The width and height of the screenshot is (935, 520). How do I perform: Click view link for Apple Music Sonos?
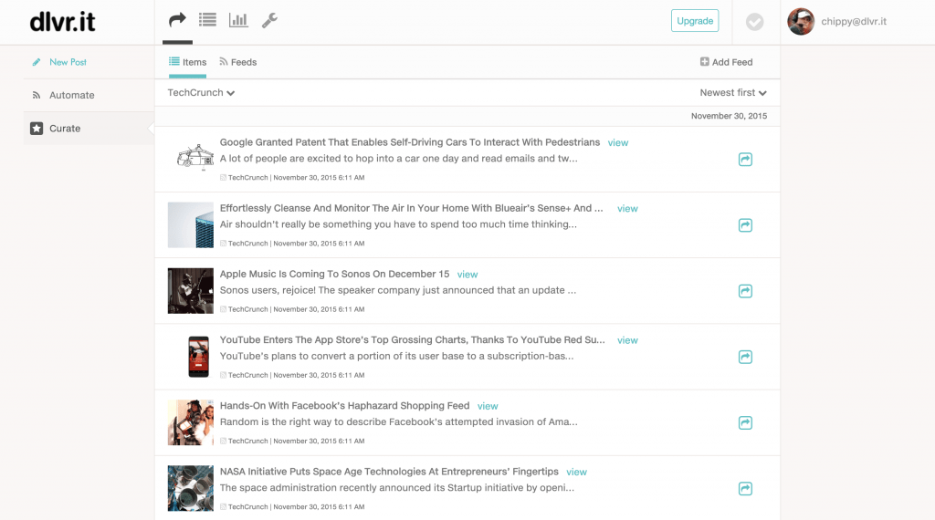click(467, 275)
